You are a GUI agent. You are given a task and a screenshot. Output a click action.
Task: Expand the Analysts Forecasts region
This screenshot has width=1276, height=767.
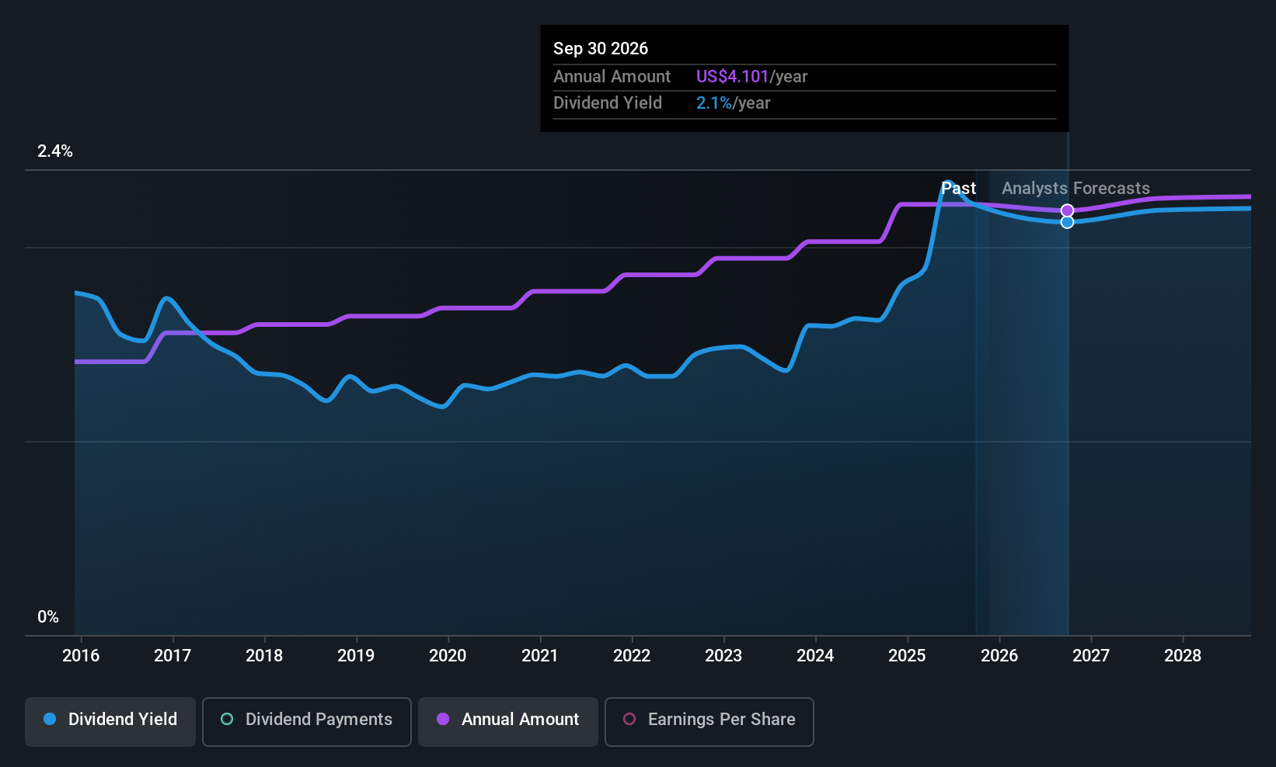click(x=1075, y=188)
